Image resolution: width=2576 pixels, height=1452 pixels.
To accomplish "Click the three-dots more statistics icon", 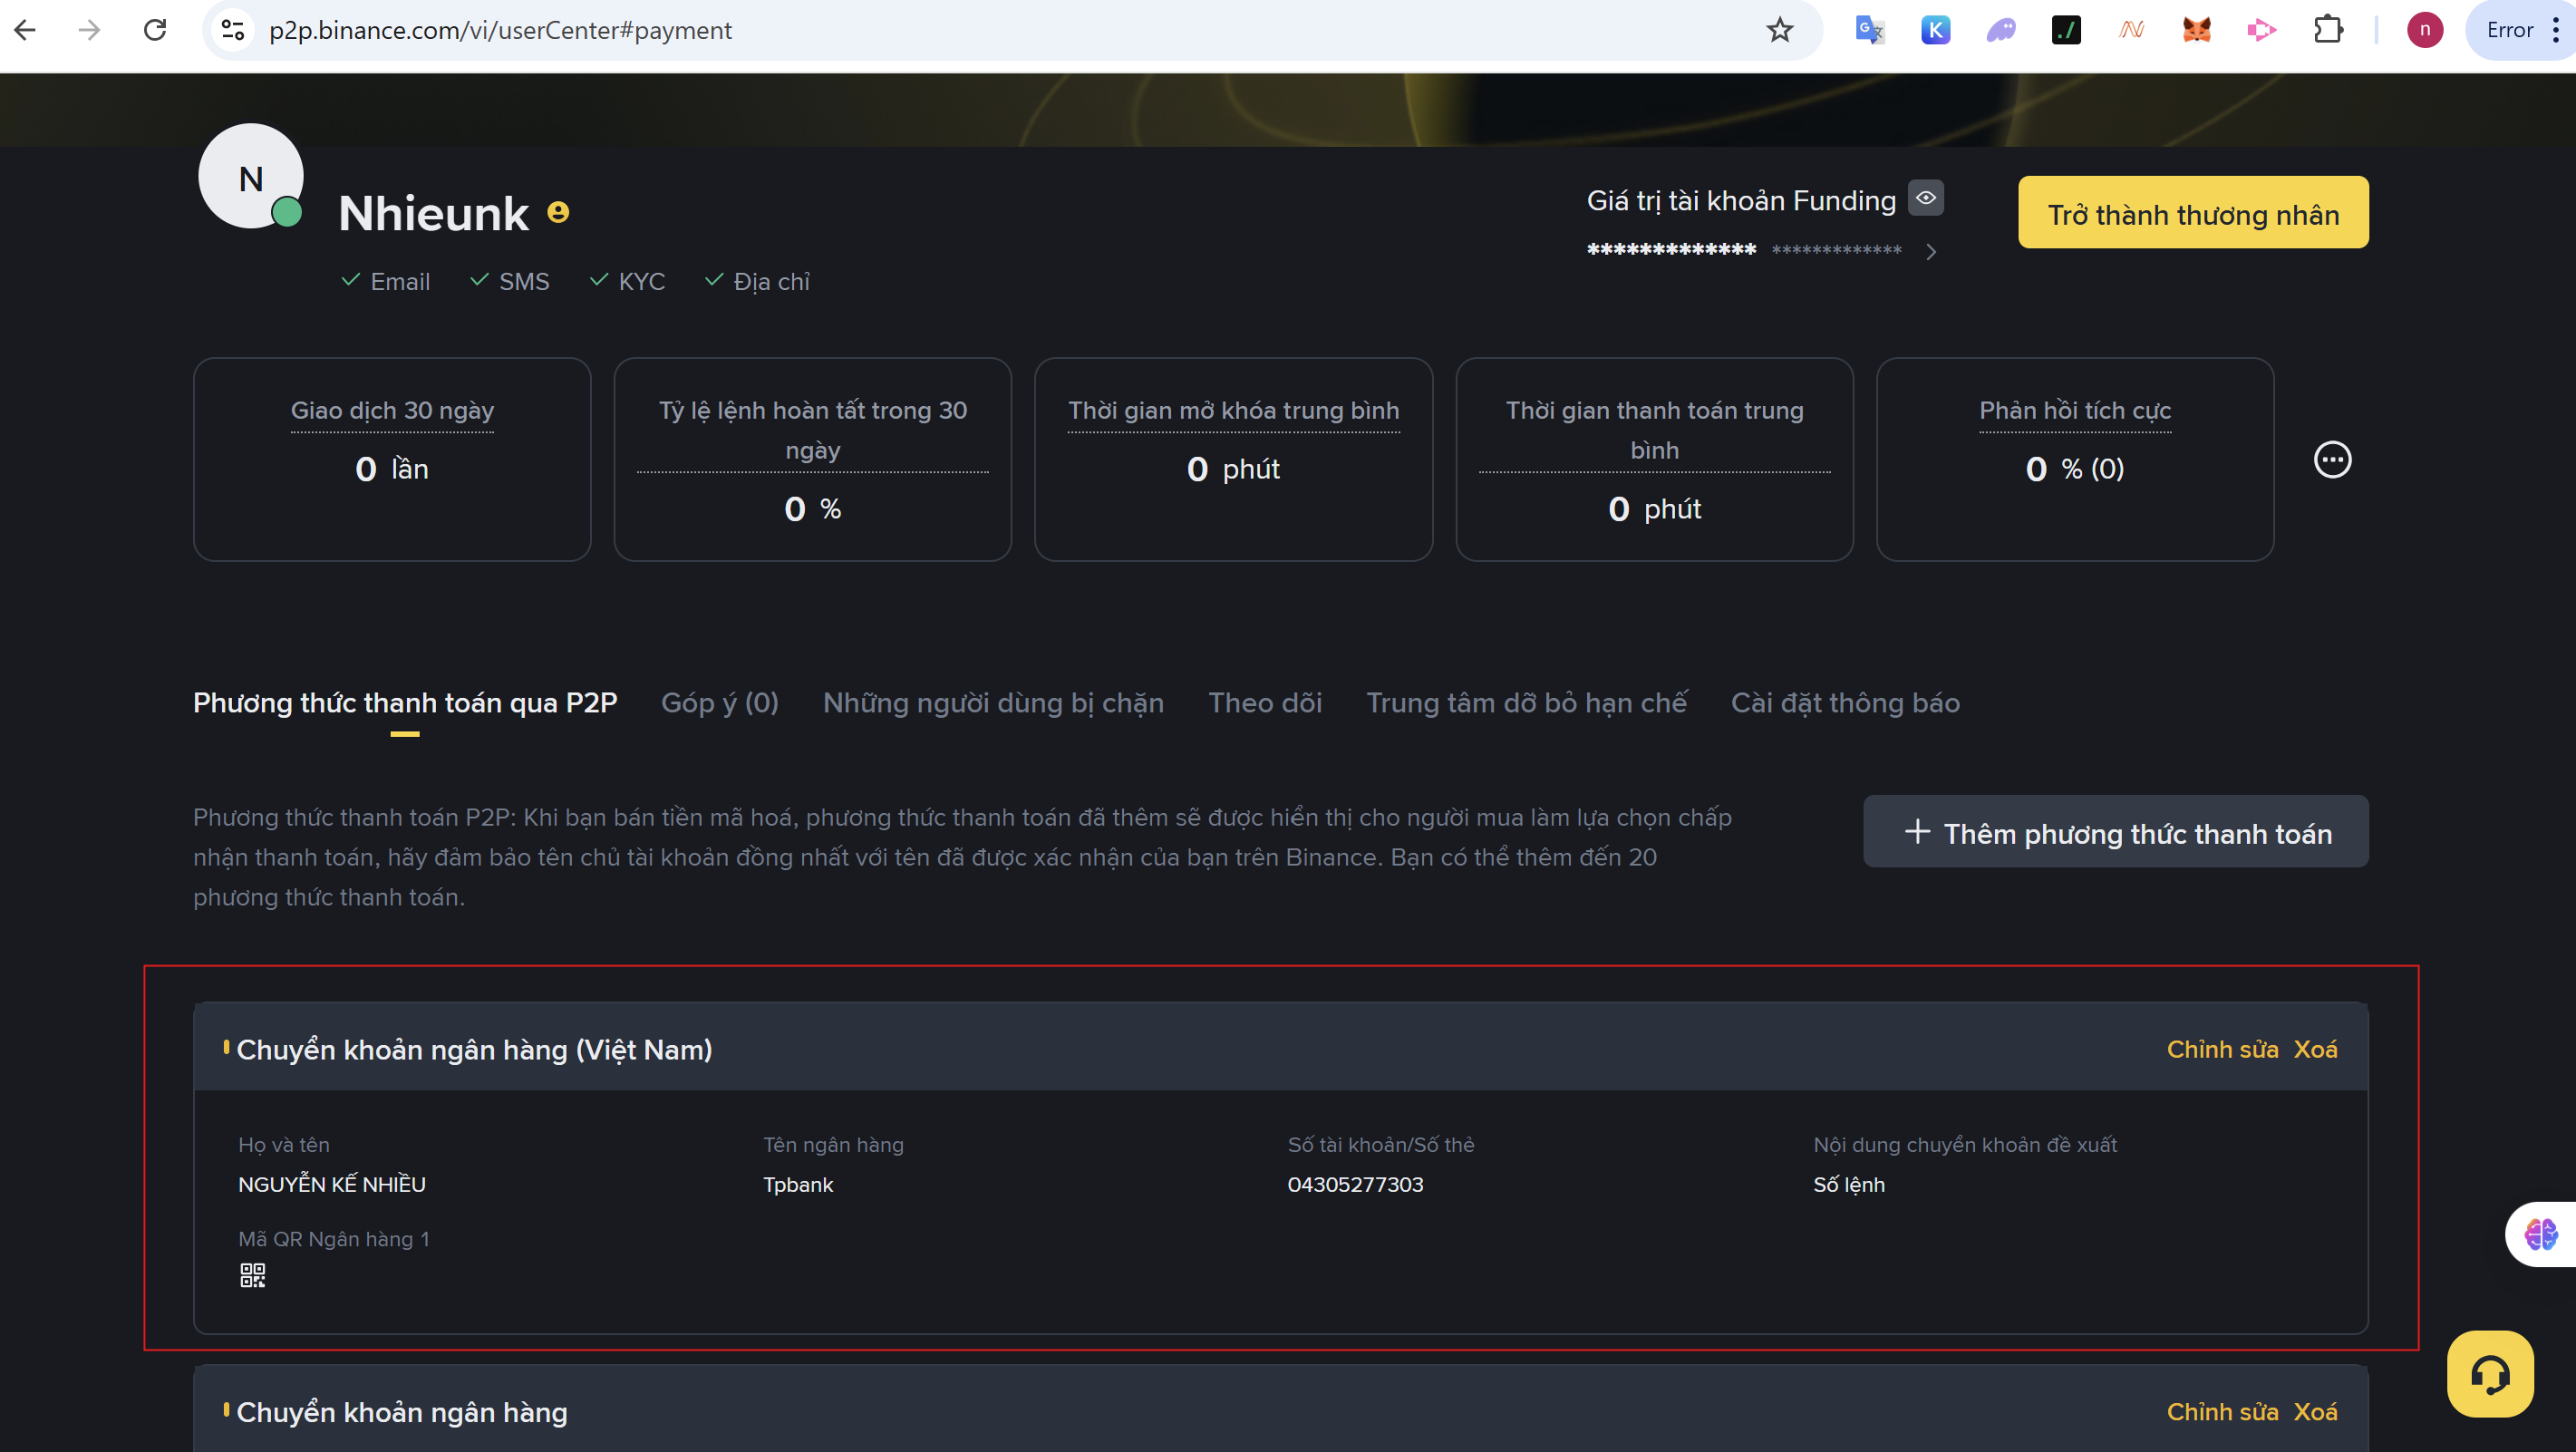I will 2332,460.
